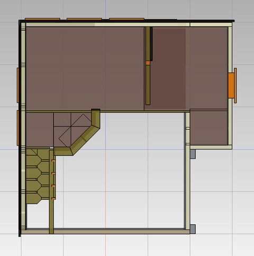Select the gray column at the bottom-right corner
The height and width of the screenshot is (256, 254).
[x=193, y=229]
